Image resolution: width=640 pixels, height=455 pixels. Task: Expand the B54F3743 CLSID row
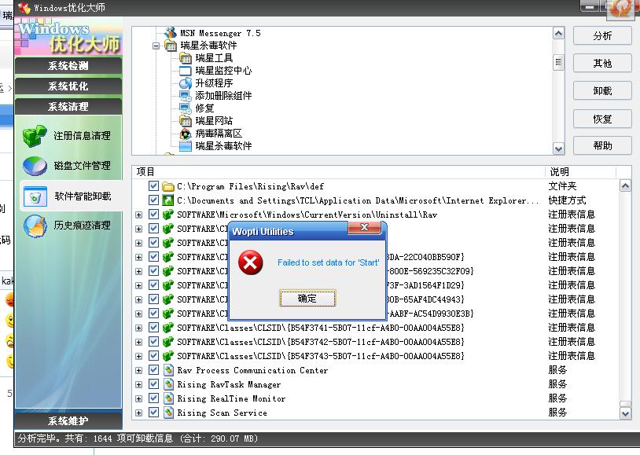[139, 356]
